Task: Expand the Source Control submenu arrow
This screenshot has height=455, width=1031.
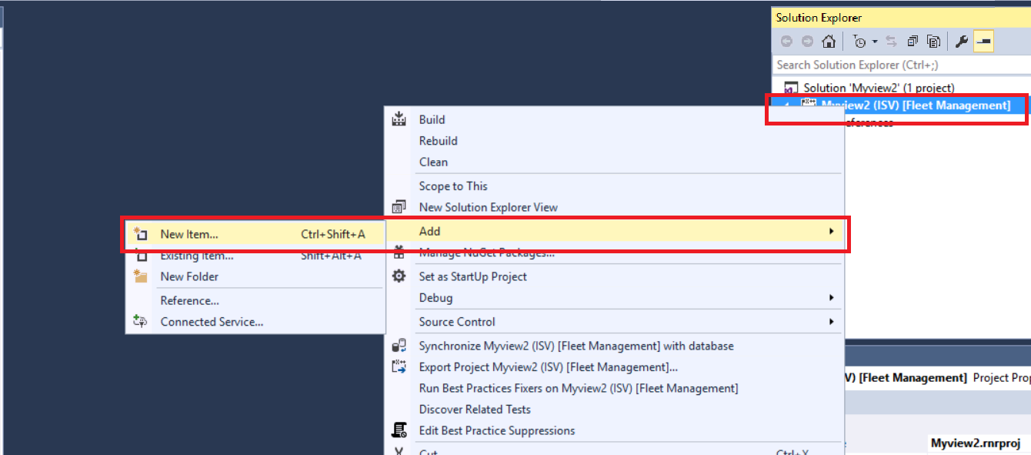Action: point(831,322)
